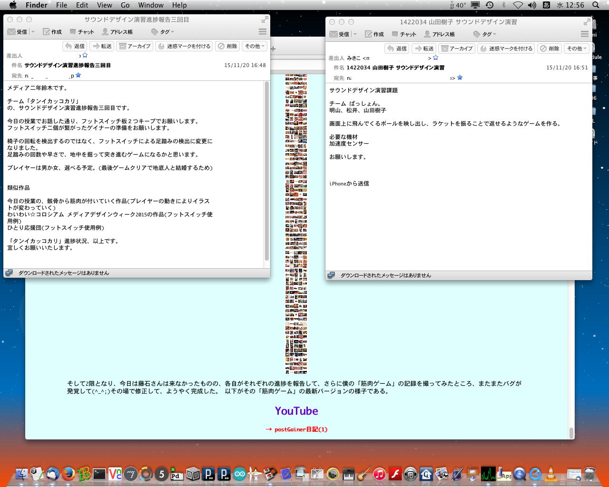Screen dimensions: 609x487
Task: Open チャット in the right mail window
Action: (404, 34)
